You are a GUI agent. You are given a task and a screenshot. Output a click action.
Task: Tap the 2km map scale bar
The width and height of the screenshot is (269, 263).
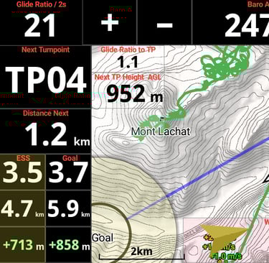[x=141, y=254]
